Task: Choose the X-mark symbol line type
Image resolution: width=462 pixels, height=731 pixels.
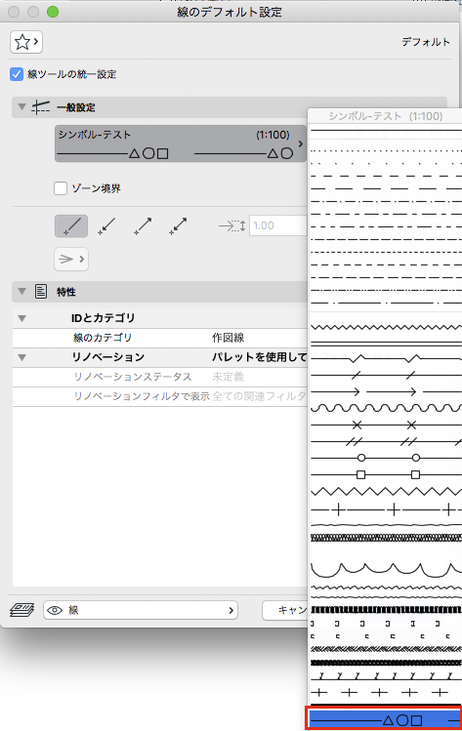Action: point(386,426)
